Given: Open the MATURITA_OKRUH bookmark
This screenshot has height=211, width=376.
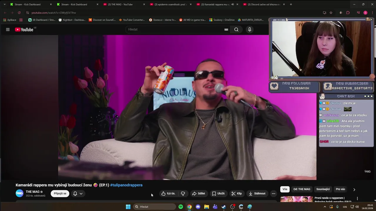Looking at the screenshot, I should click(x=251, y=20).
